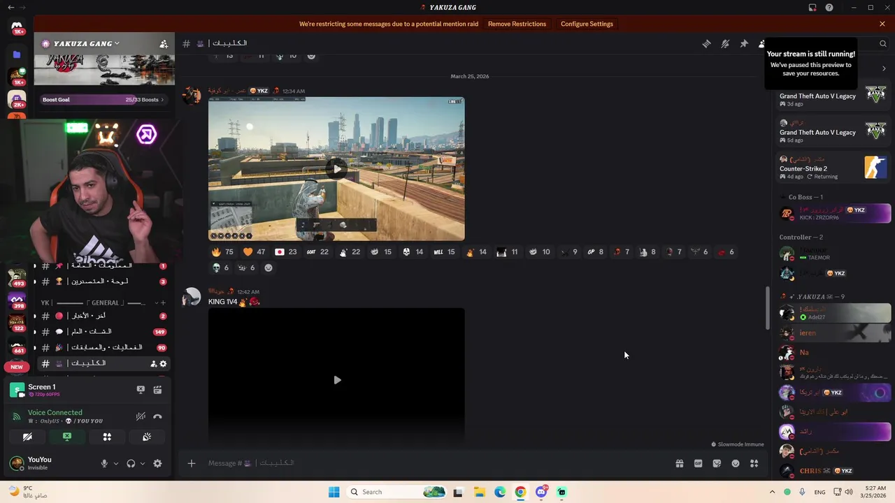This screenshot has width=895, height=503.
Task: Open emoji picker in message bar
Action: pos(736,463)
